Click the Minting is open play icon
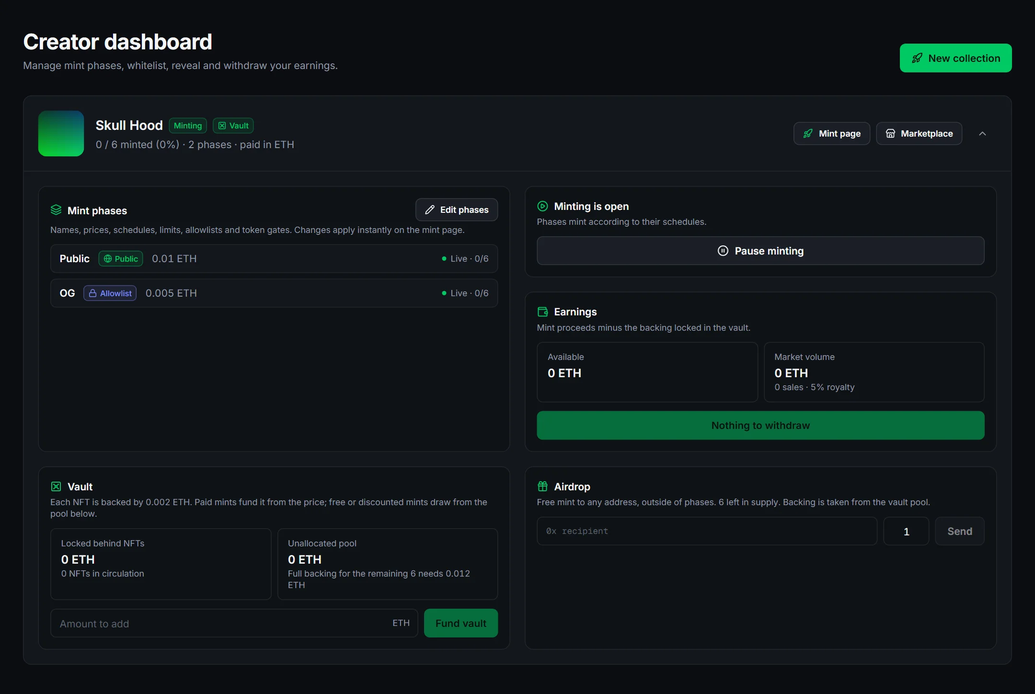 (x=542, y=207)
